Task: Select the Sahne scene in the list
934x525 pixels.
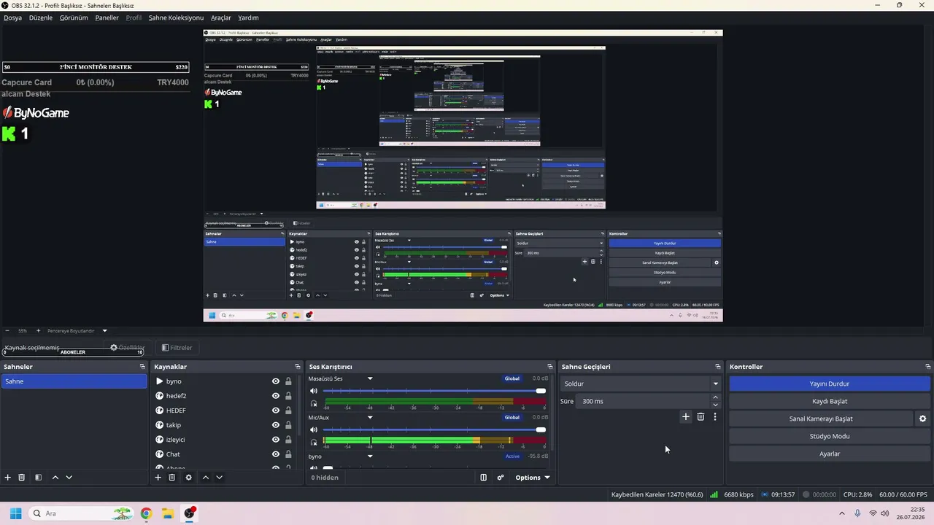Action: coord(74,381)
